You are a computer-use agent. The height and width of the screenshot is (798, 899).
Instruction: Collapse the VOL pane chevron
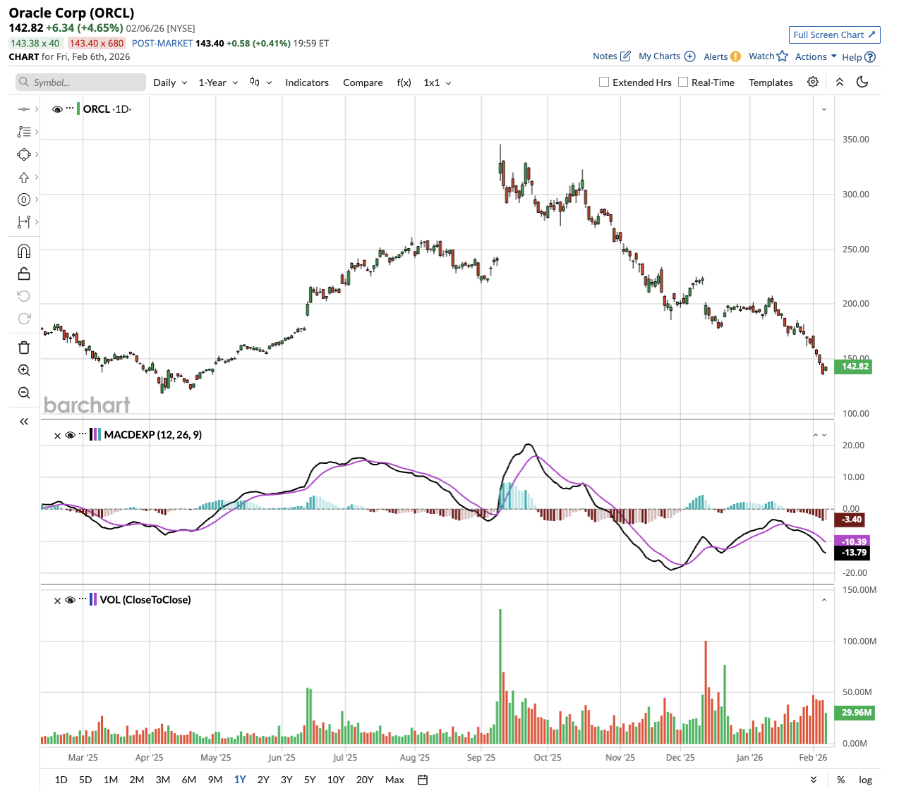pyautogui.click(x=823, y=600)
